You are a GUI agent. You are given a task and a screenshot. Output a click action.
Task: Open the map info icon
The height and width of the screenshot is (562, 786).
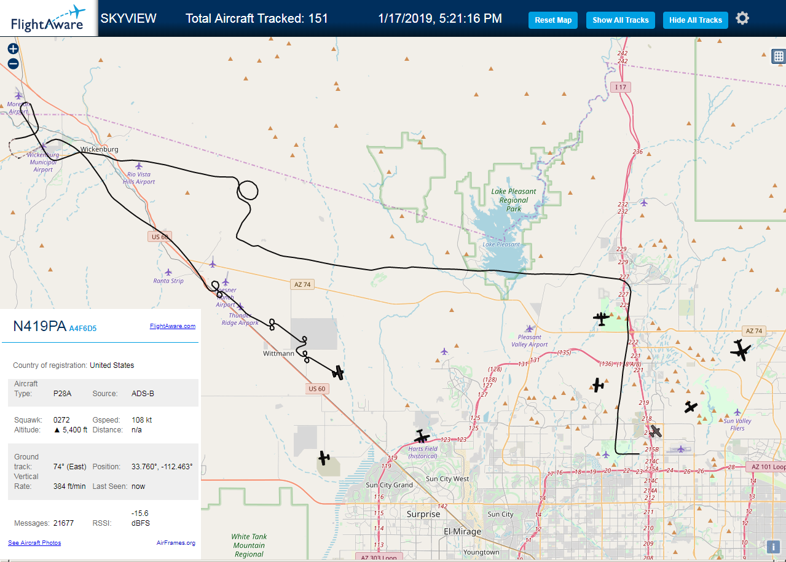coord(772,547)
